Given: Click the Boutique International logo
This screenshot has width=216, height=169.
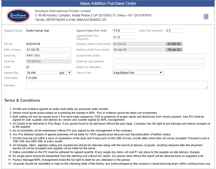Looking at the screenshot, I should pyautogui.click(x=18, y=16).
